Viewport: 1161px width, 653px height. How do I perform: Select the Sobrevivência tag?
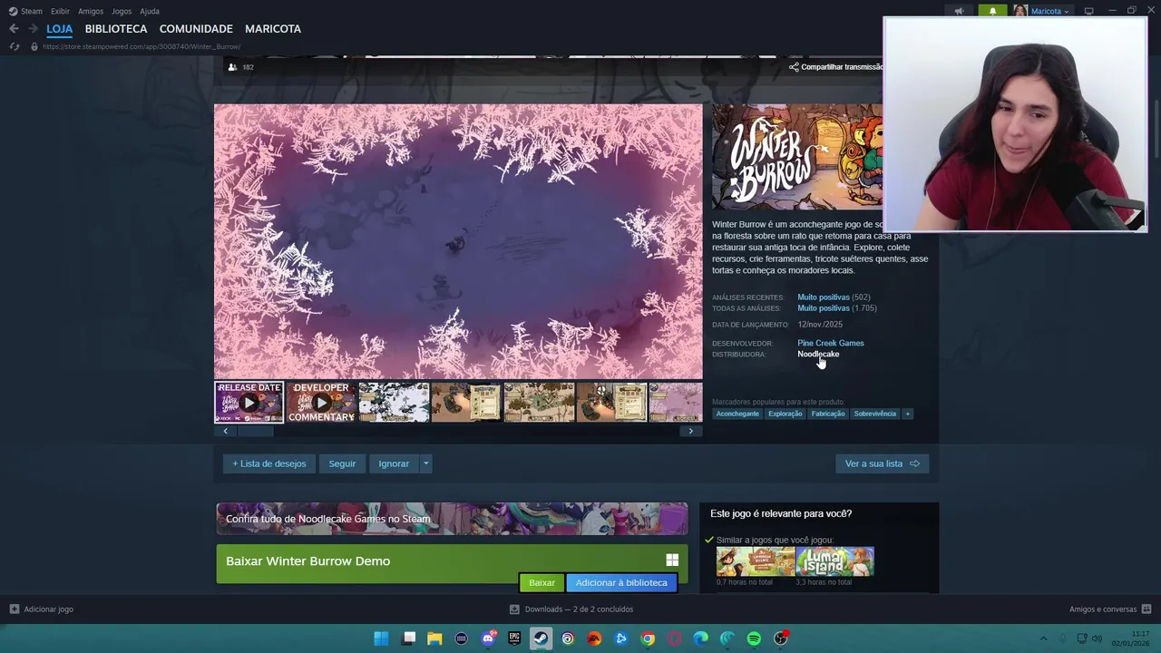875,414
